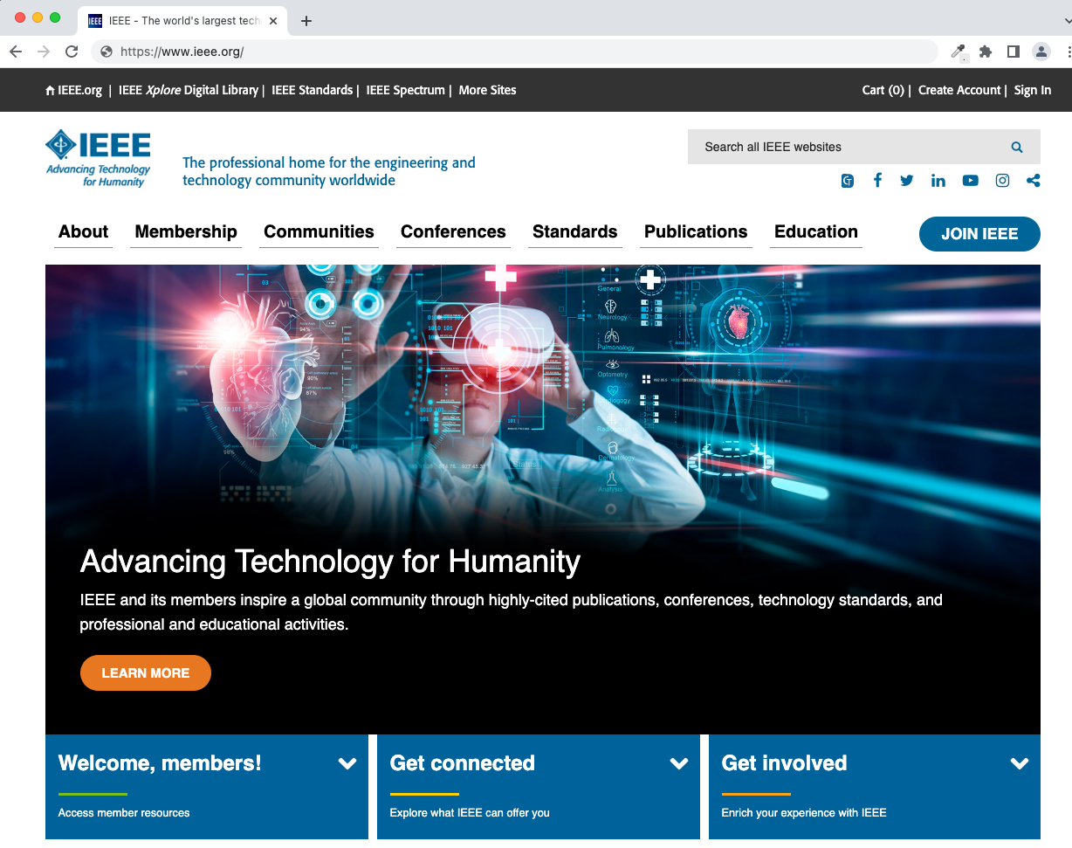Open the More Sites link

coord(487,90)
